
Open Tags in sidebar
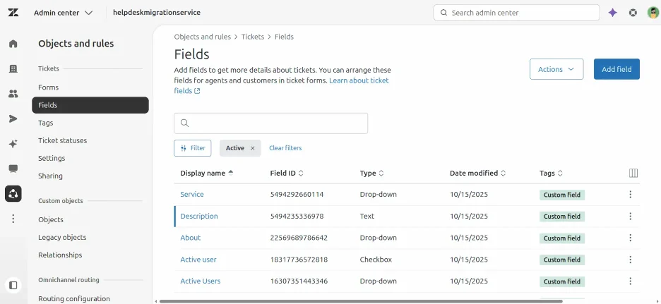point(45,123)
